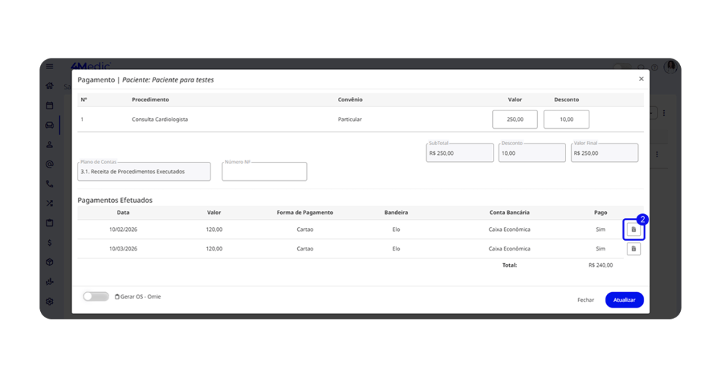The height and width of the screenshot is (378, 721).
Task: Open the cube icon in the sidebar
Action: point(49,262)
